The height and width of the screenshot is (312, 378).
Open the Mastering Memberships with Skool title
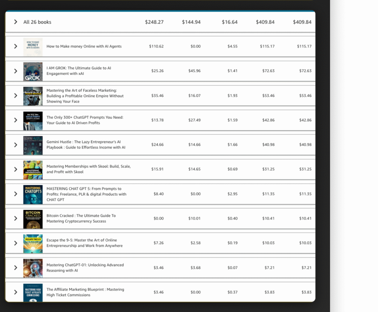(88, 169)
